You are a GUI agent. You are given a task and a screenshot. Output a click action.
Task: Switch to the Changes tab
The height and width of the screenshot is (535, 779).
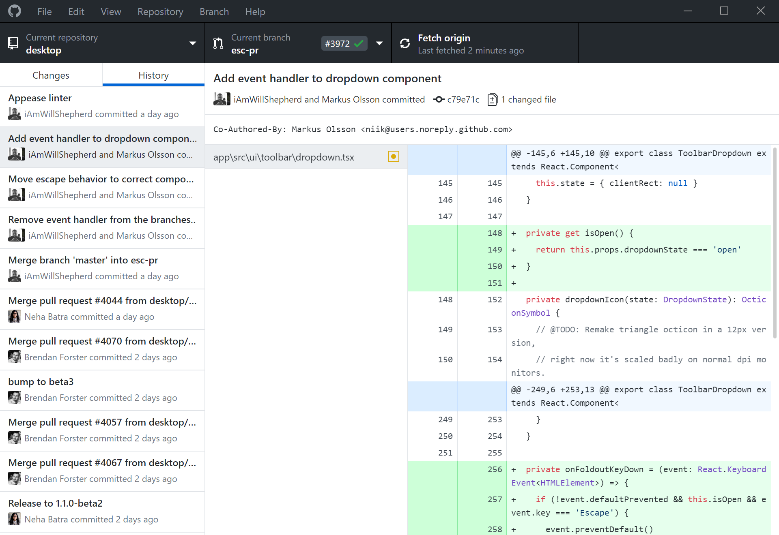51,75
